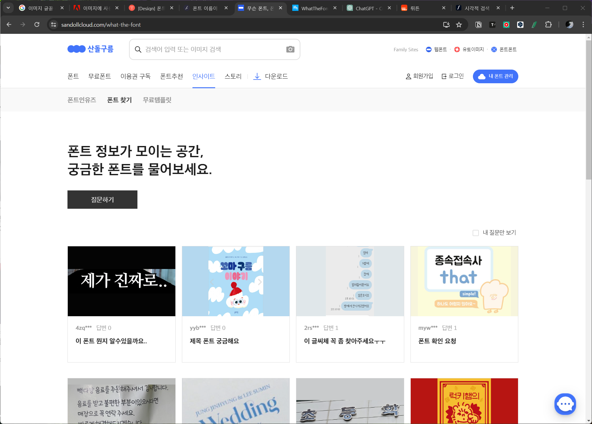Open the tab search dropdown arrow
This screenshot has height=424, width=592.
[x=8, y=8]
